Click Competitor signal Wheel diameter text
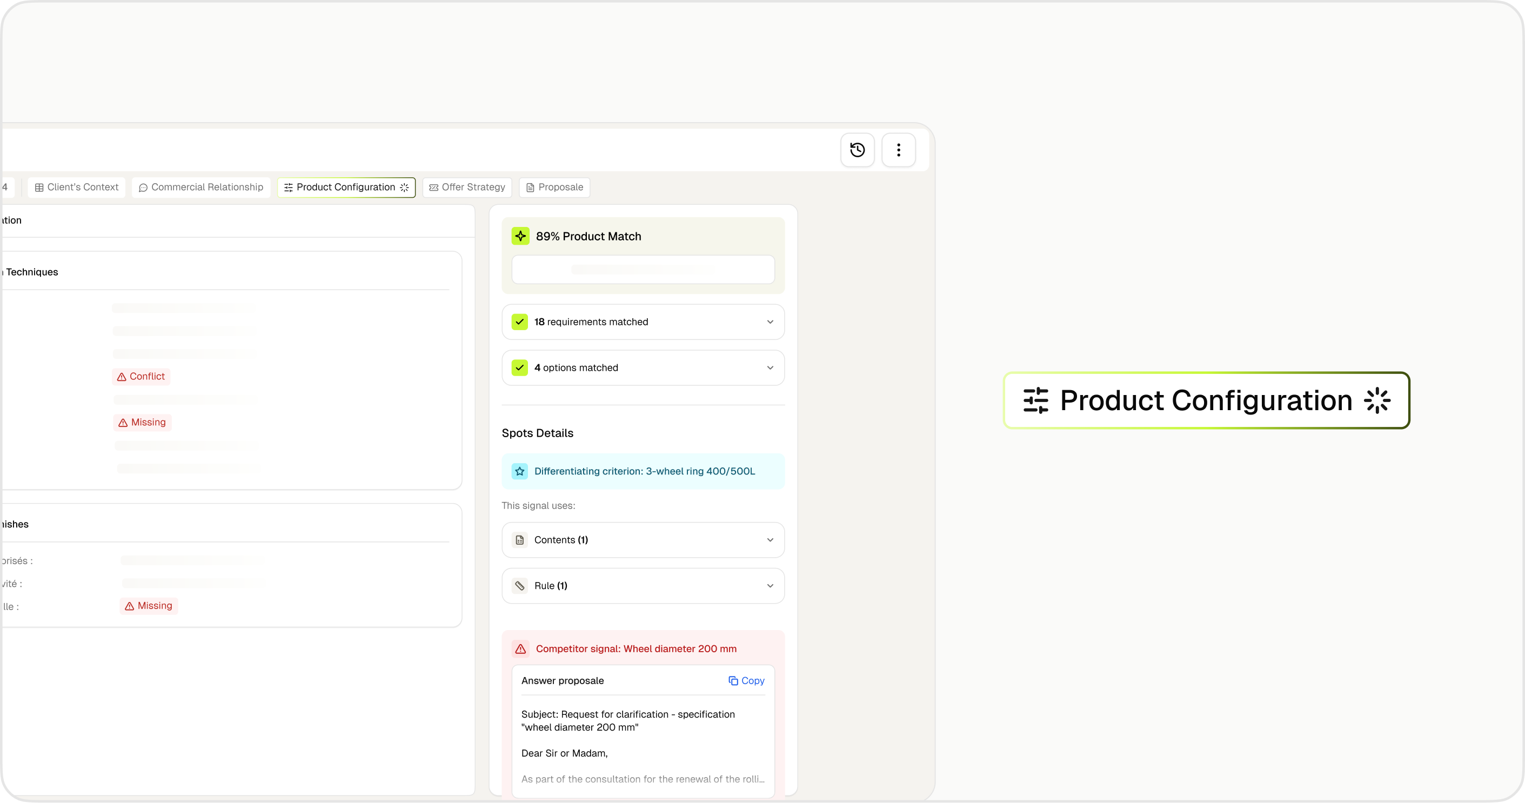This screenshot has height=803, width=1525. pos(636,649)
